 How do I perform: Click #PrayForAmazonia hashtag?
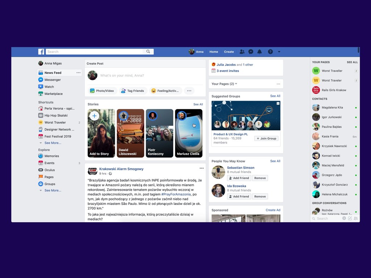pyautogui.click(x=176, y=194)
